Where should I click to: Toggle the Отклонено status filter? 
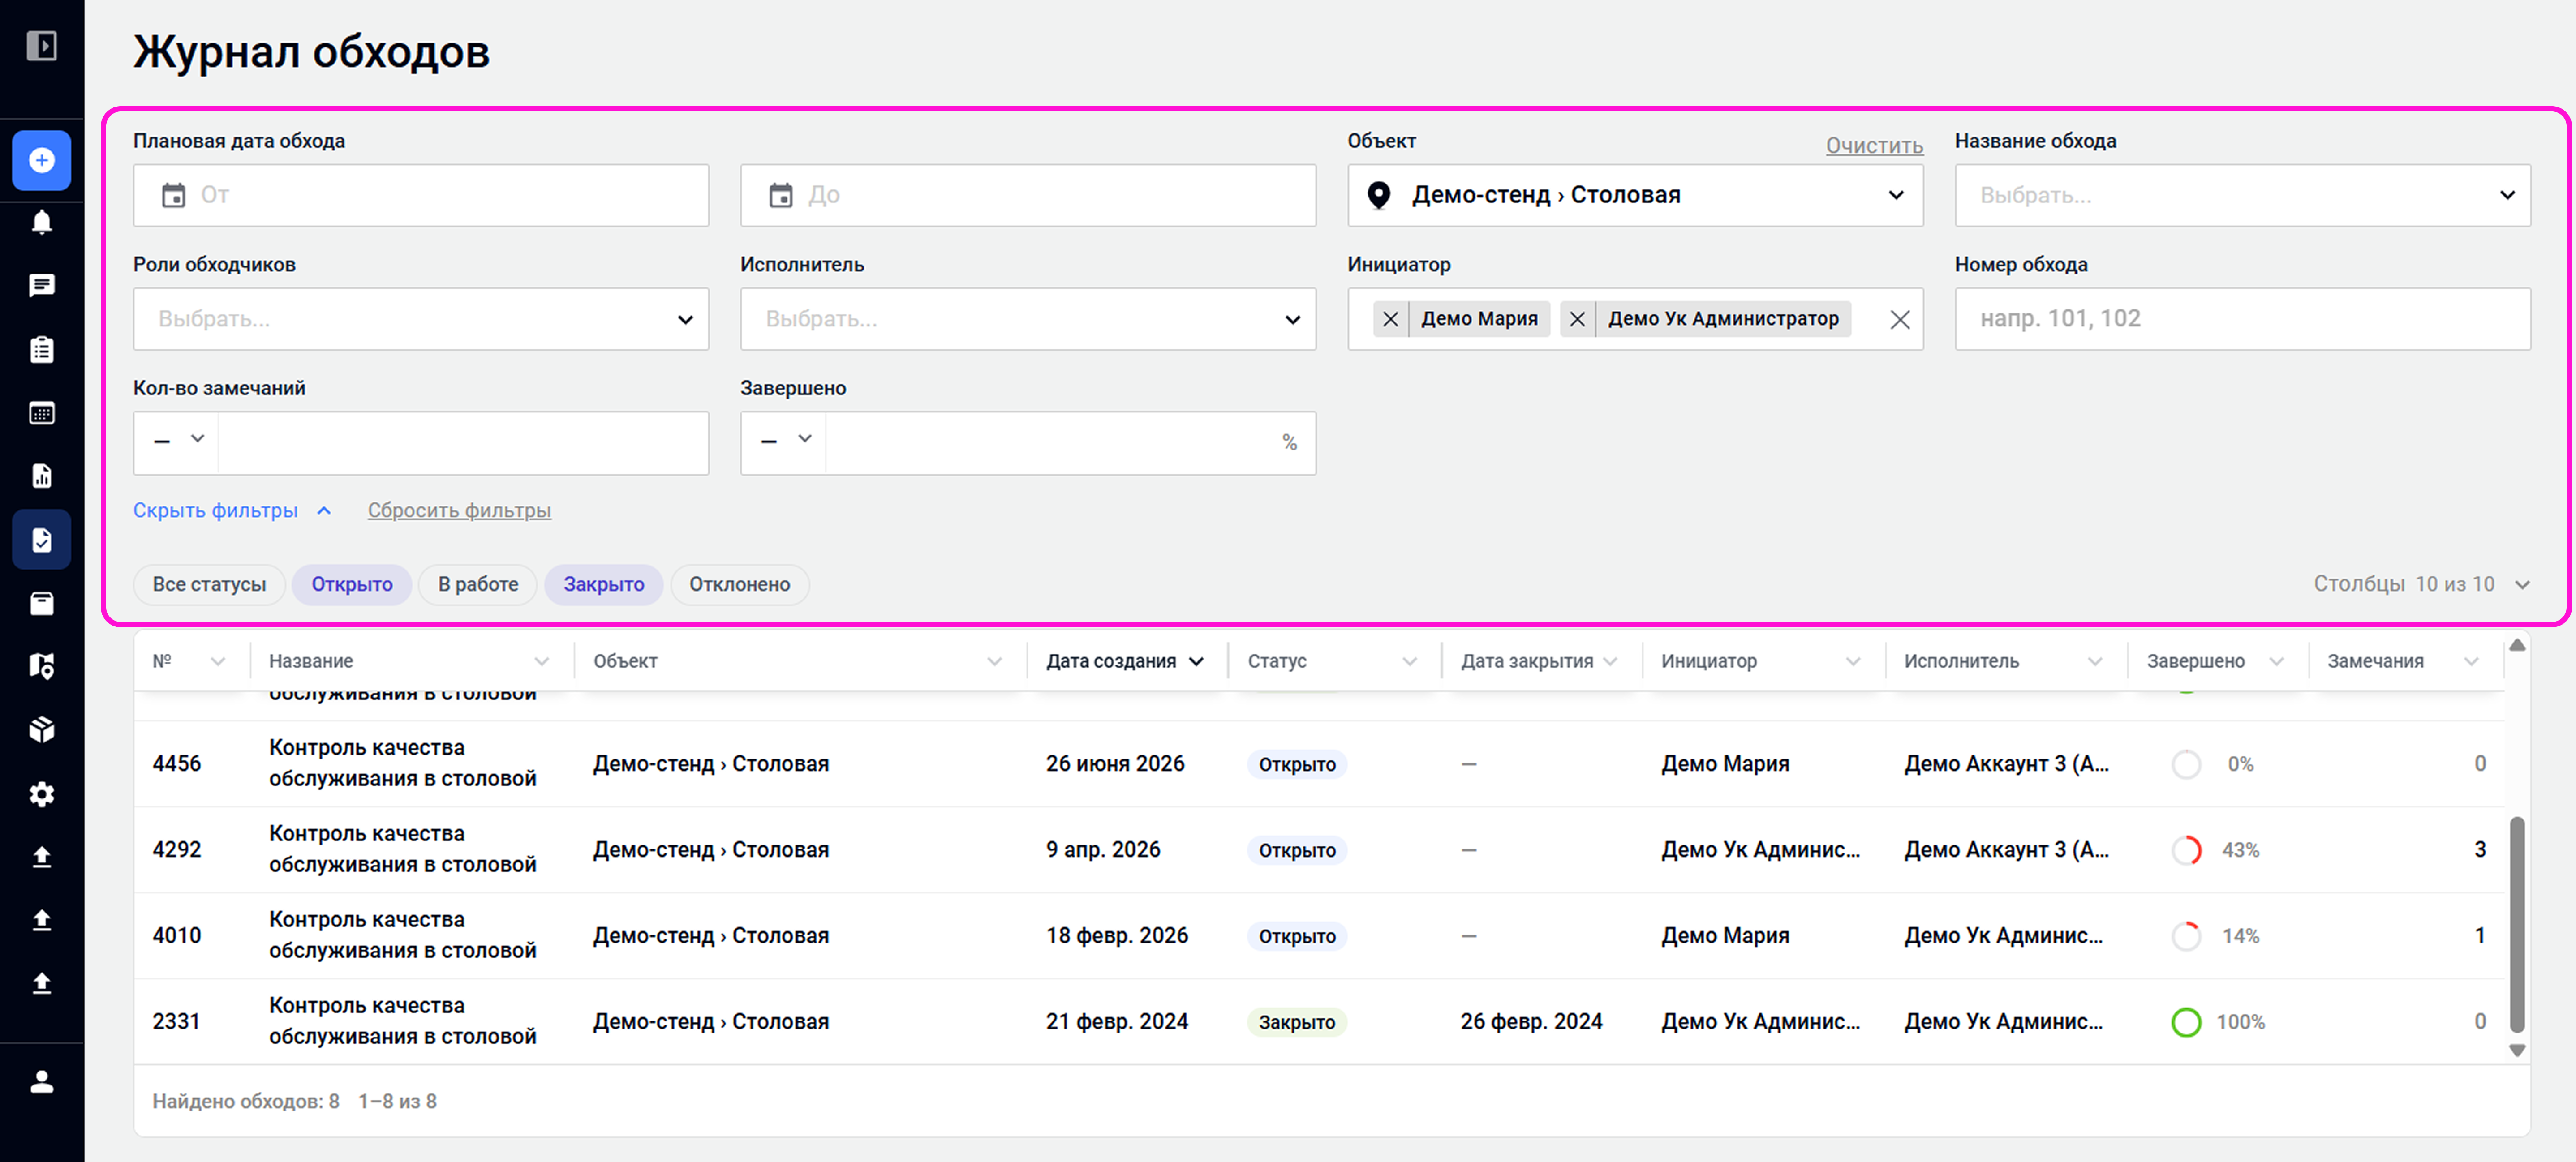(739, 584)
